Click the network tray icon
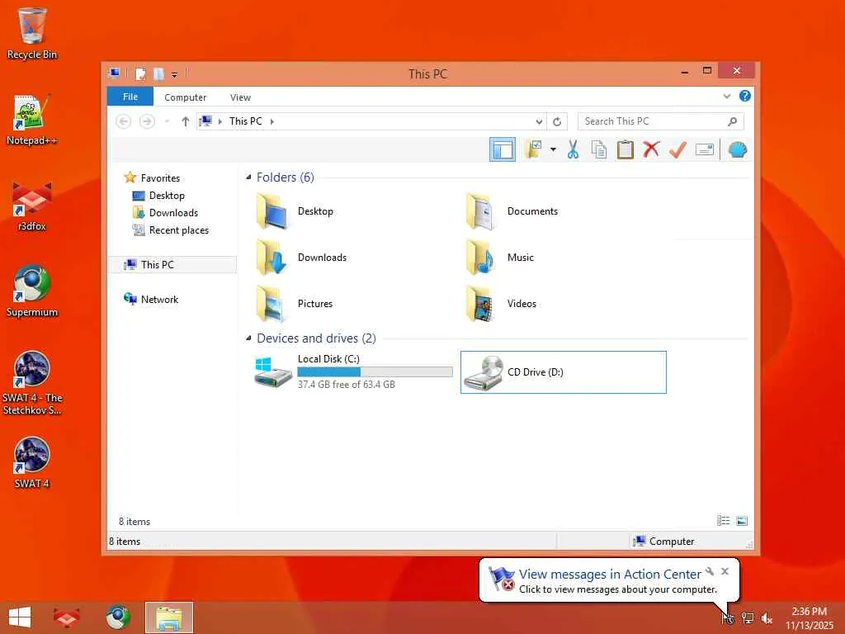 coord(747,617)
